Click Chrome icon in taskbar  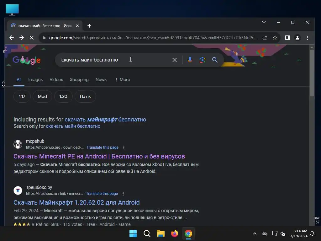click(188, 233)
